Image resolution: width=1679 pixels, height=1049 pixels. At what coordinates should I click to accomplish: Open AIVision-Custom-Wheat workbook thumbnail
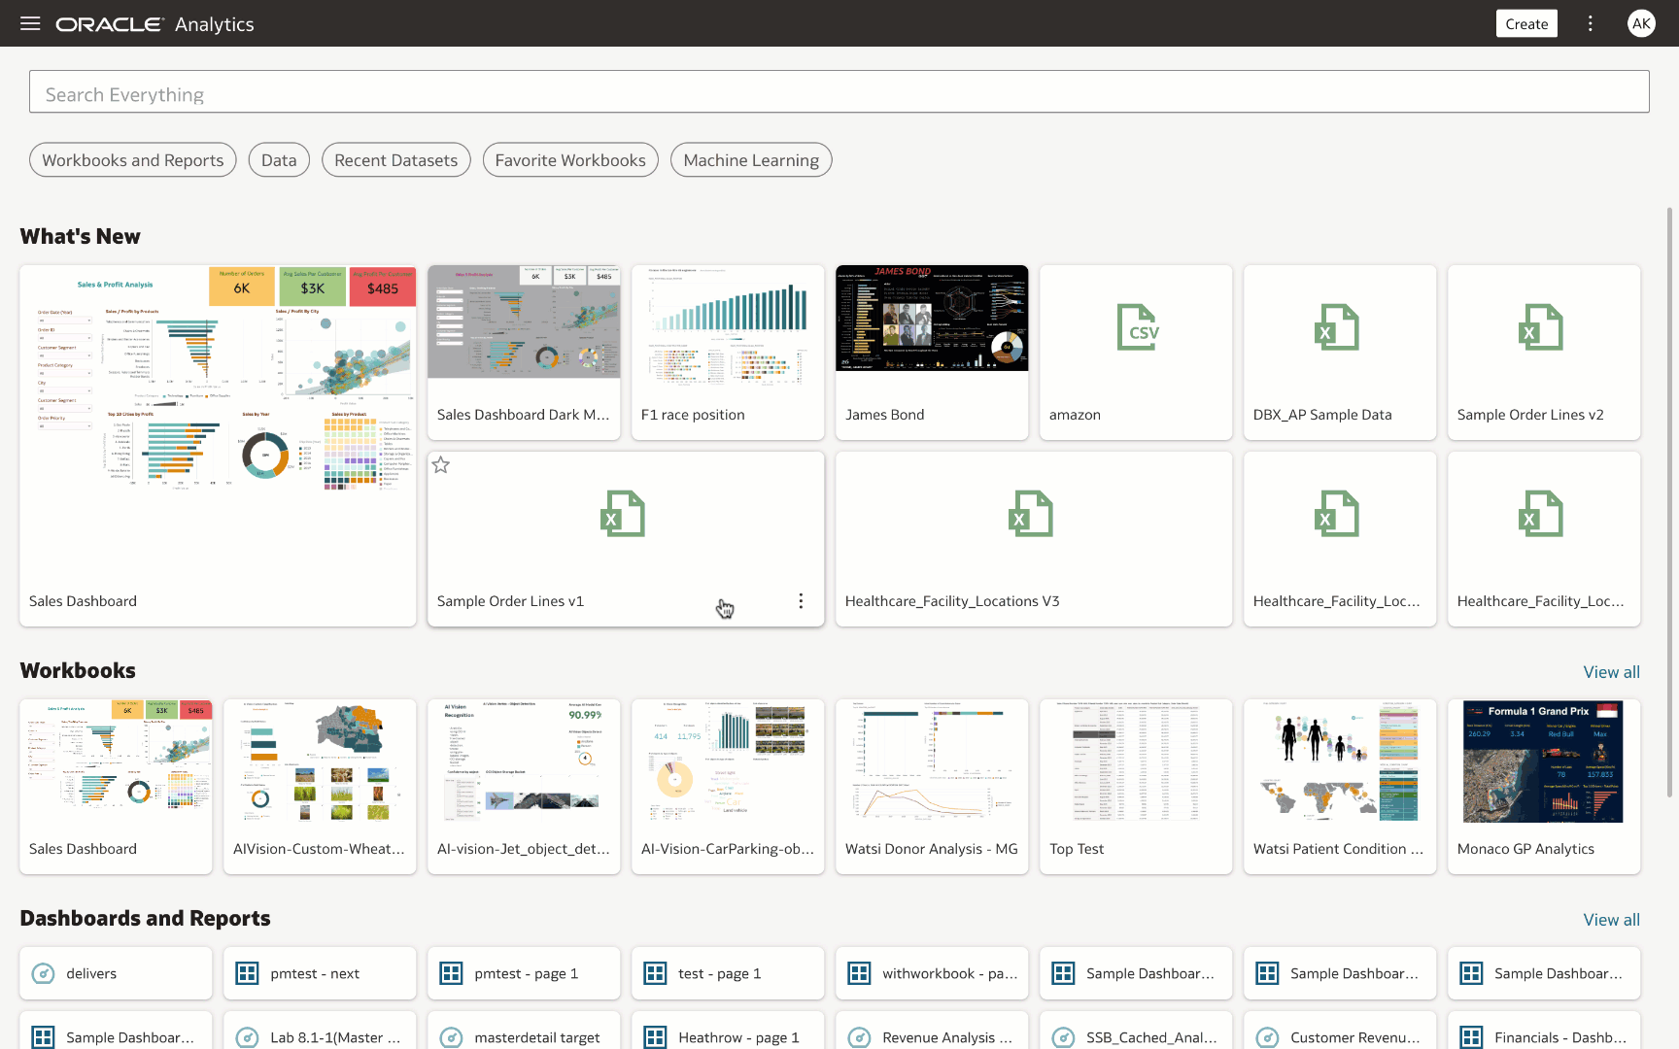[x=320, y=762]
